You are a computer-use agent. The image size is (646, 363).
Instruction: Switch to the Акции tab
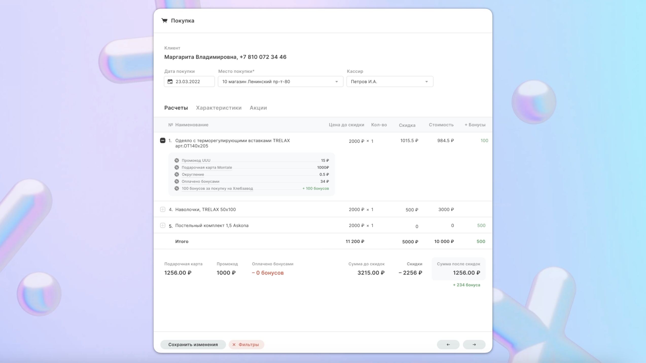[258, 108]
